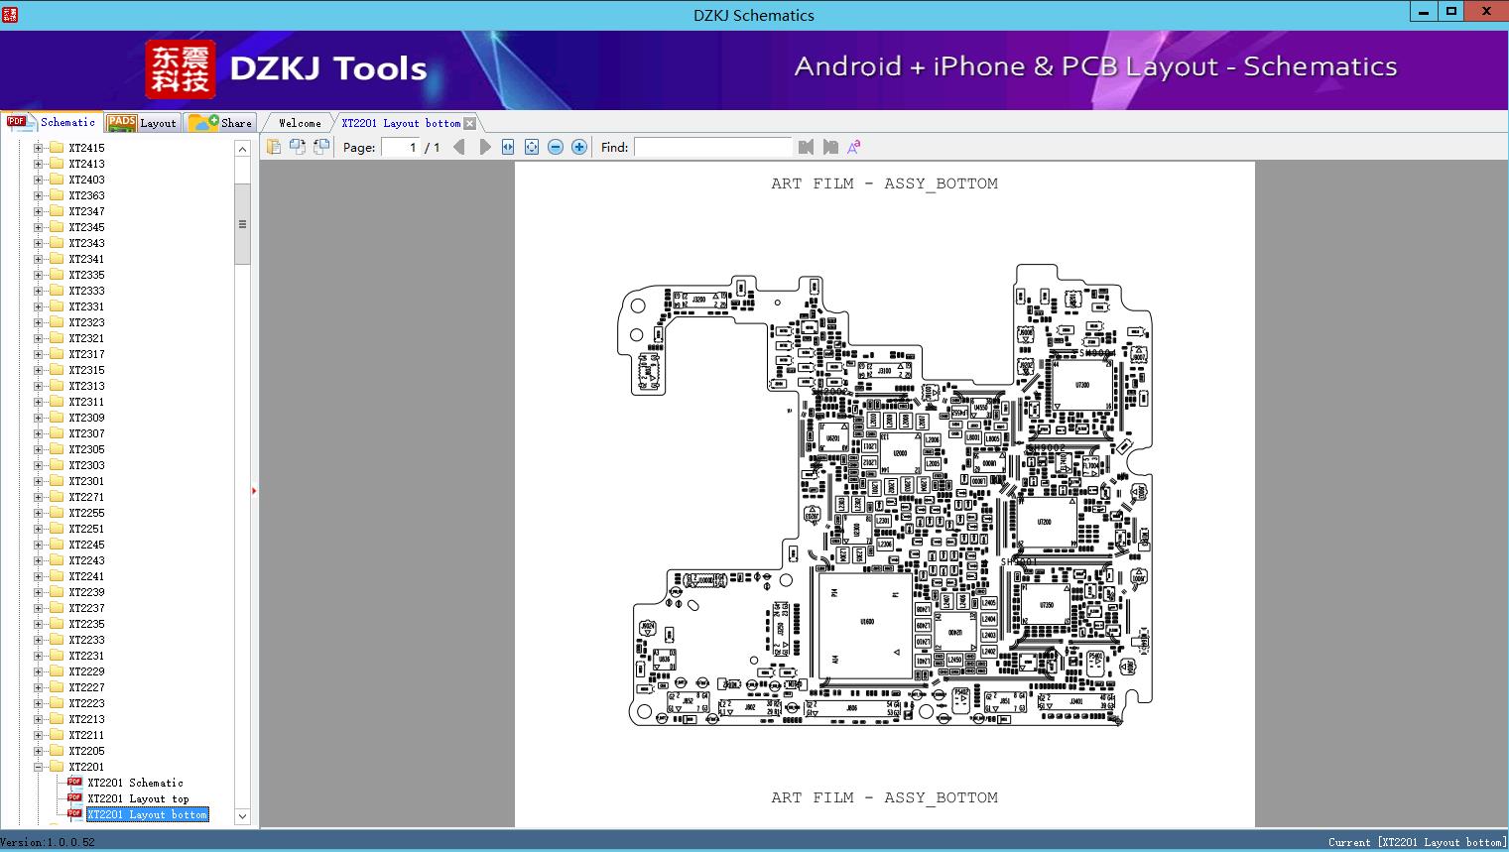Switch to the Layout tab
The height and width of the screenshot is (852, 1509).
point(142,123)
